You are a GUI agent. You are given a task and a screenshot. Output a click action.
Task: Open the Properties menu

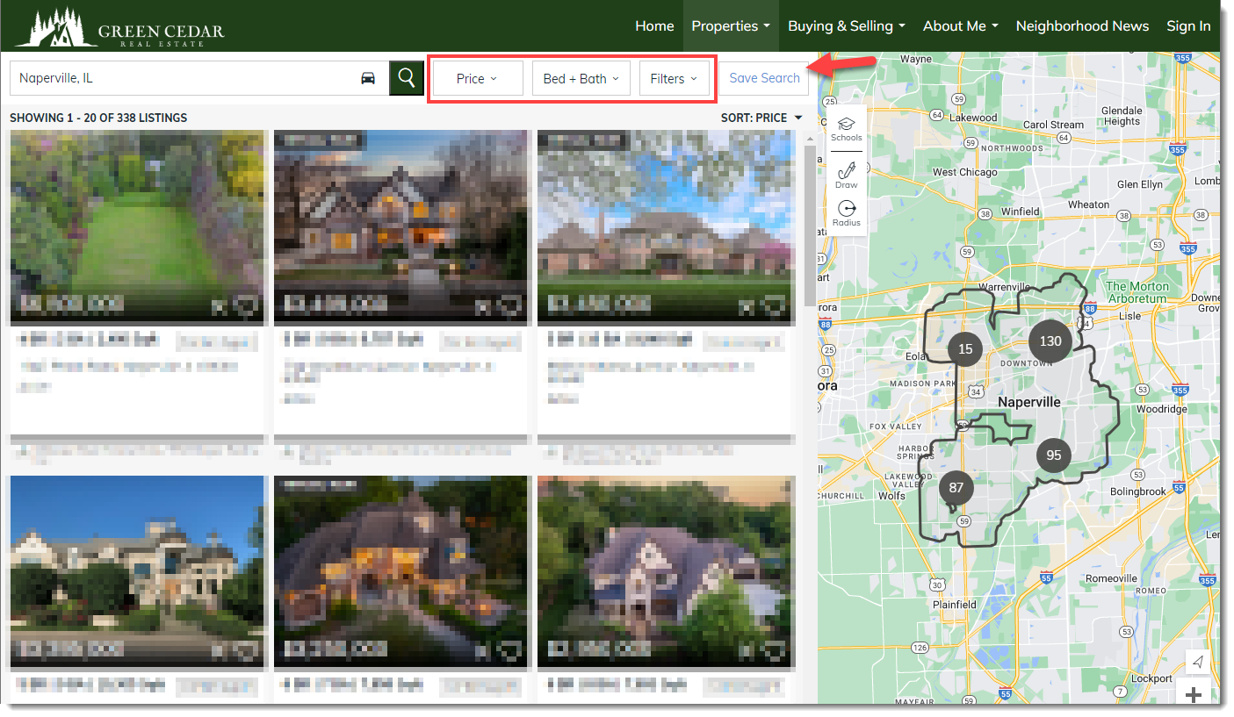click(730, 25)
